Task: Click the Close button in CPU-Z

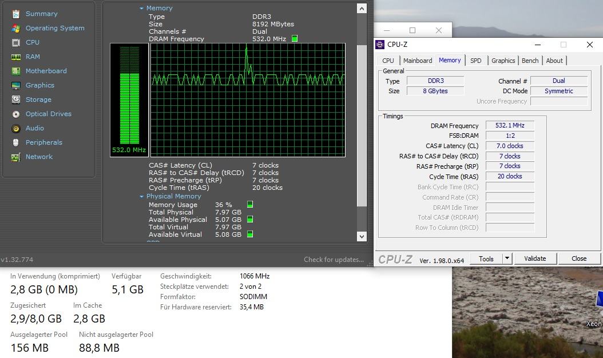Action: [x=579, y=259]
